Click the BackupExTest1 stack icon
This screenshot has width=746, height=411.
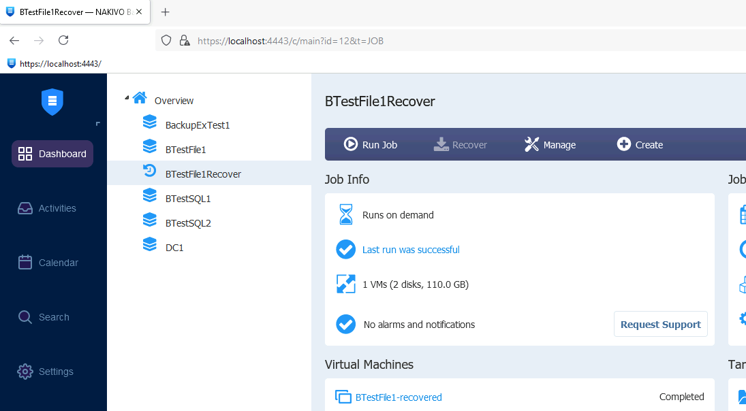point(150,122)
